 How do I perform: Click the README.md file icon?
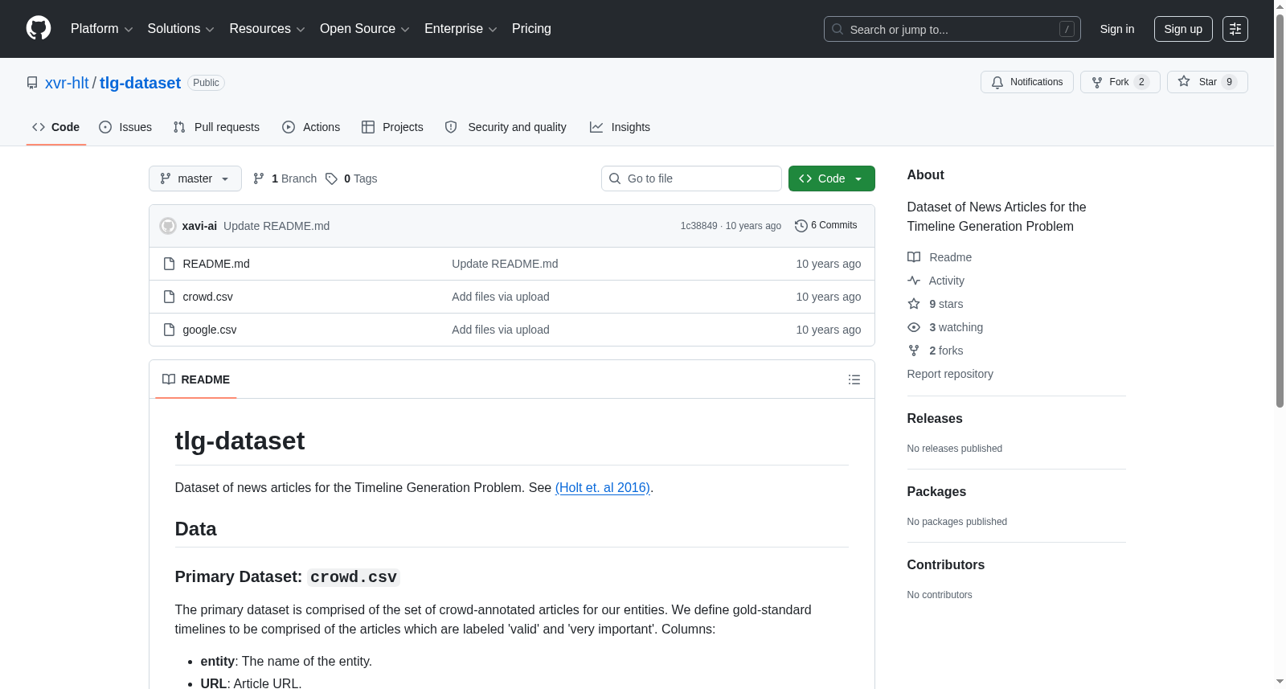(169, 264)
